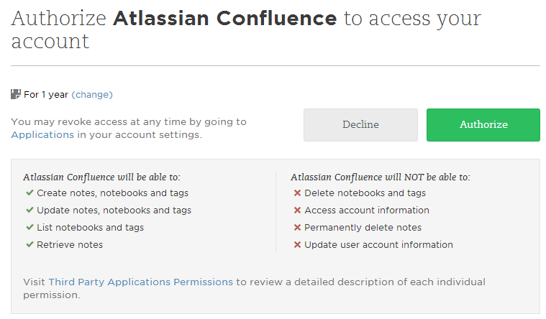Click the Atlassian Confluence heading title
This screenshot has width=546, height=319.
pyautogui.click(x=224, y=19)
